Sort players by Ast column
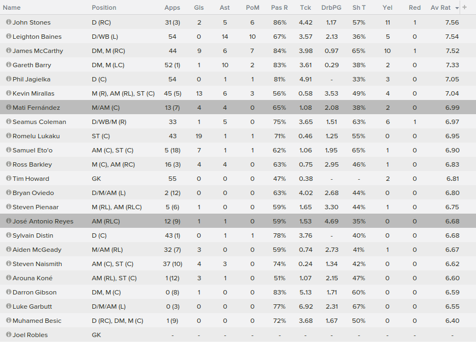The width and height of the screenshot is (476, 342). (x=225, y=8)
